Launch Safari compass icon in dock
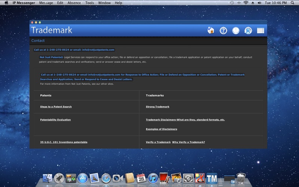This screenshot has height=187, width=299. tap(106, 178)
